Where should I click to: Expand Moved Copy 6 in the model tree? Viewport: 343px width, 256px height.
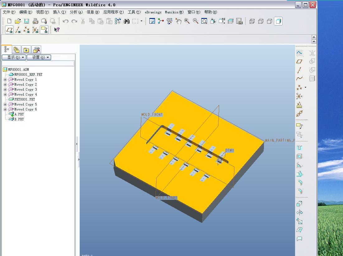coord(5,110)
